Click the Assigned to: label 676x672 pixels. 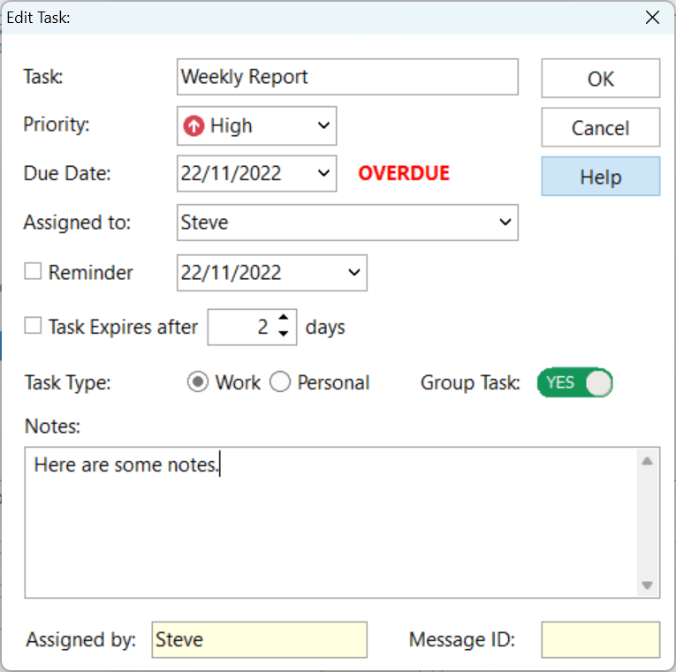(77, 223)
